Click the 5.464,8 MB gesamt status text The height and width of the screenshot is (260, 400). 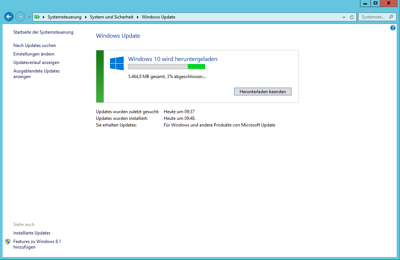pyautogui.click(x=167, y=77)
